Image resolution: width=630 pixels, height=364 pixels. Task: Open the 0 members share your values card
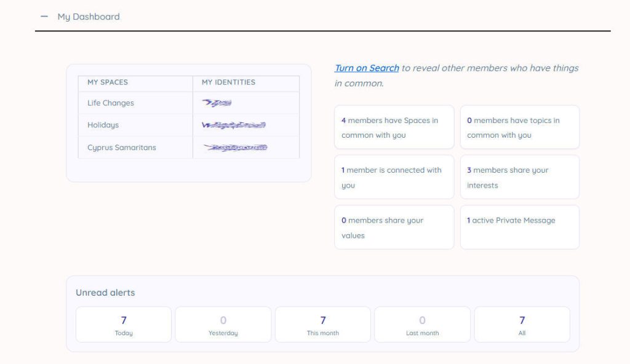[x=394, y=228]
